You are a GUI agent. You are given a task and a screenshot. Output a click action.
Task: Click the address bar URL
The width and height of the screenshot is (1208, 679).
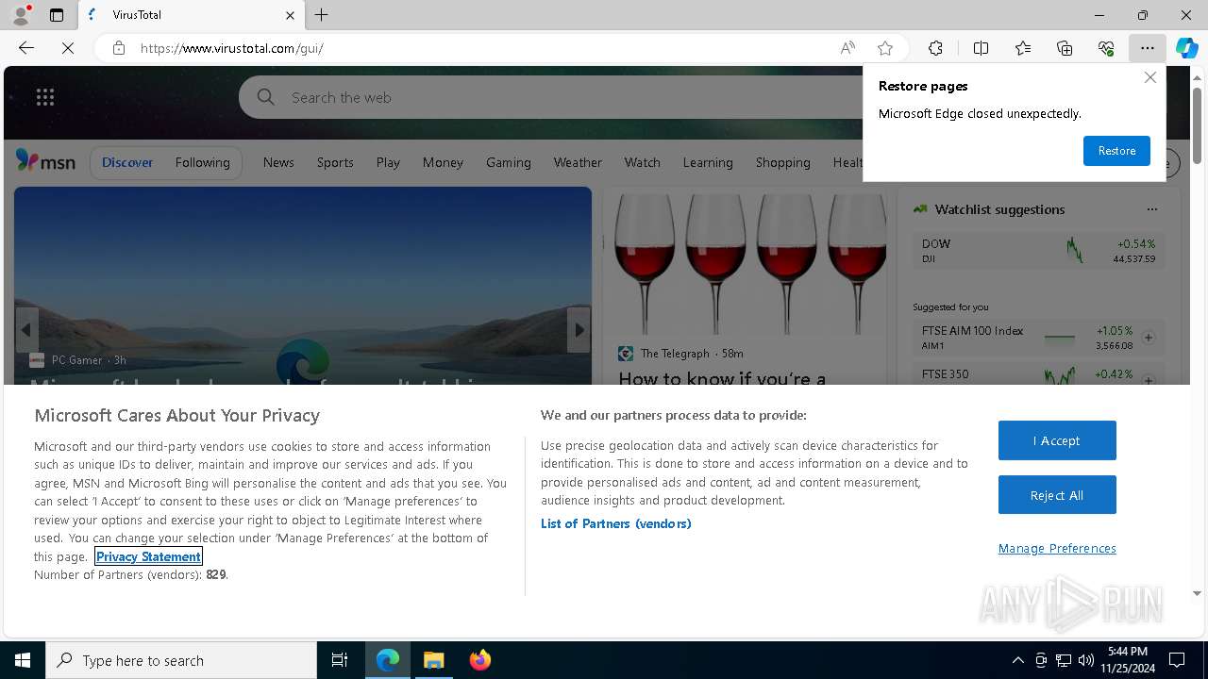pyautogui.click(x=232, y=48)
